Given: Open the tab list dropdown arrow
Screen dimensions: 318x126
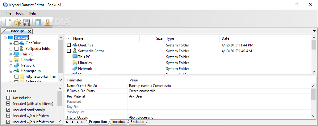Looking at the screenshot, I should pyautogui.click(x=314, y=31).
